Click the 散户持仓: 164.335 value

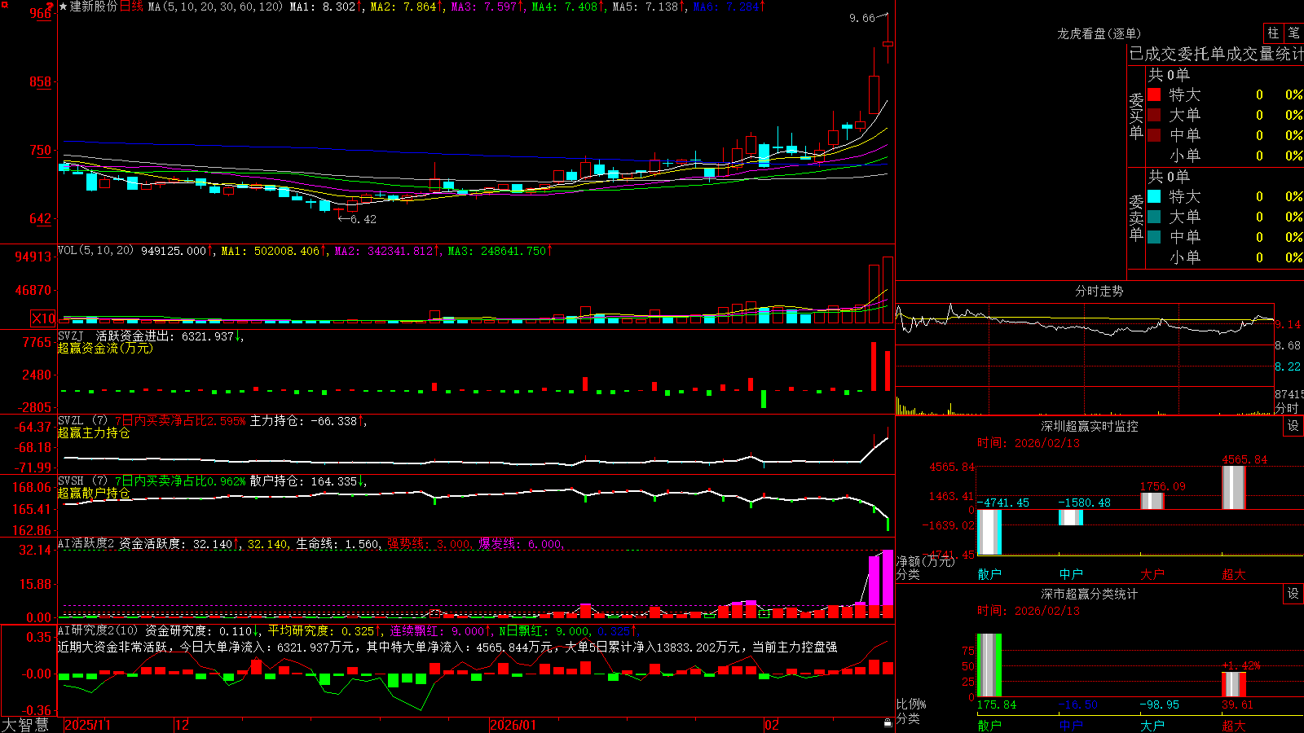[x=307, y=481]
